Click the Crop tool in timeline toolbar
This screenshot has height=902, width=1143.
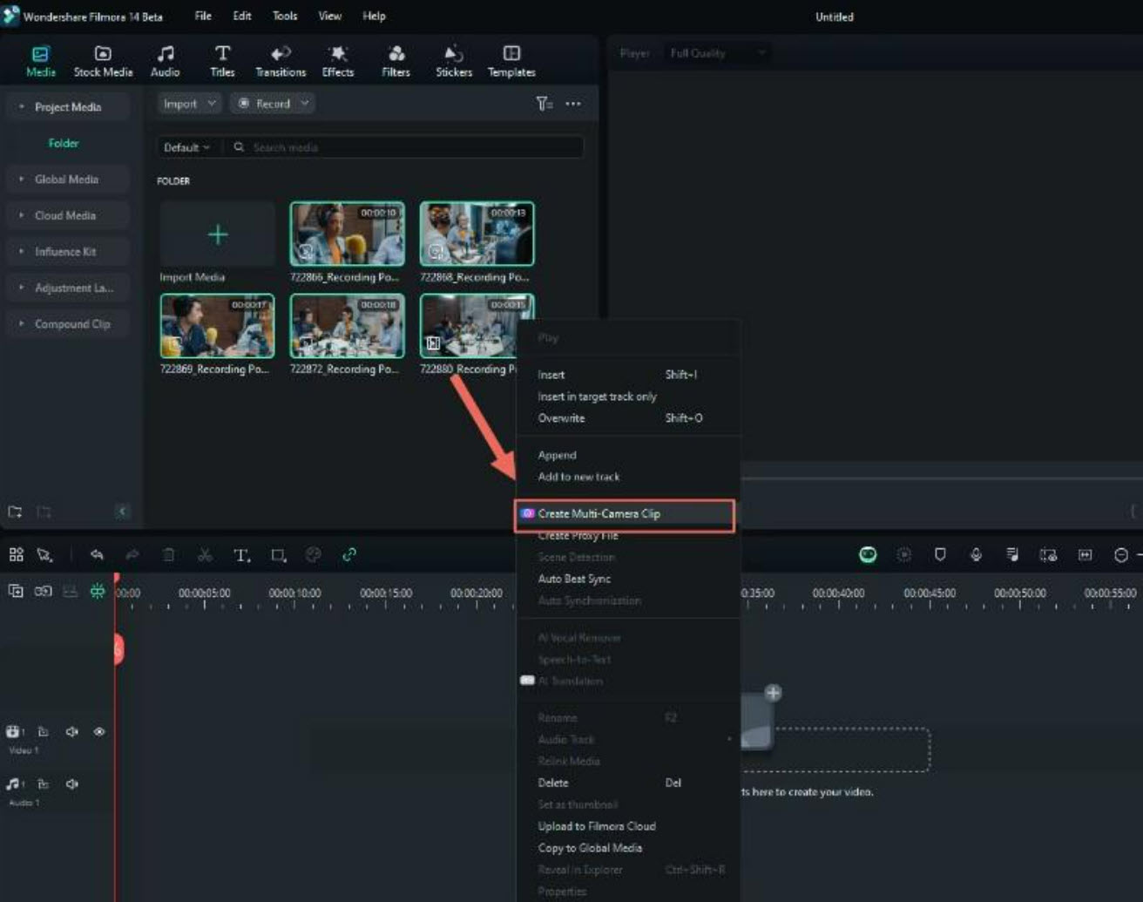click(x=278, y=555)
